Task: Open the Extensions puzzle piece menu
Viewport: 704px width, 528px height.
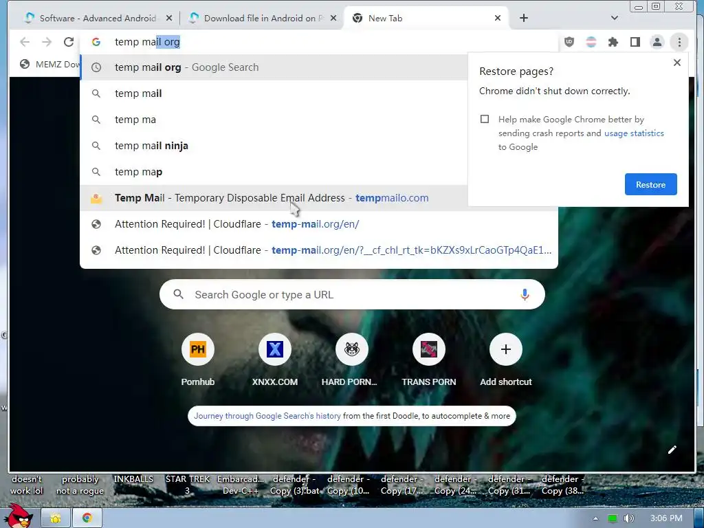Action: coord(613,42)
